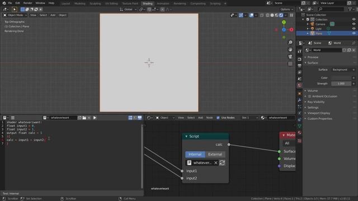Open the Object properties tab icon
358x201 pixels.
point(300,94)
